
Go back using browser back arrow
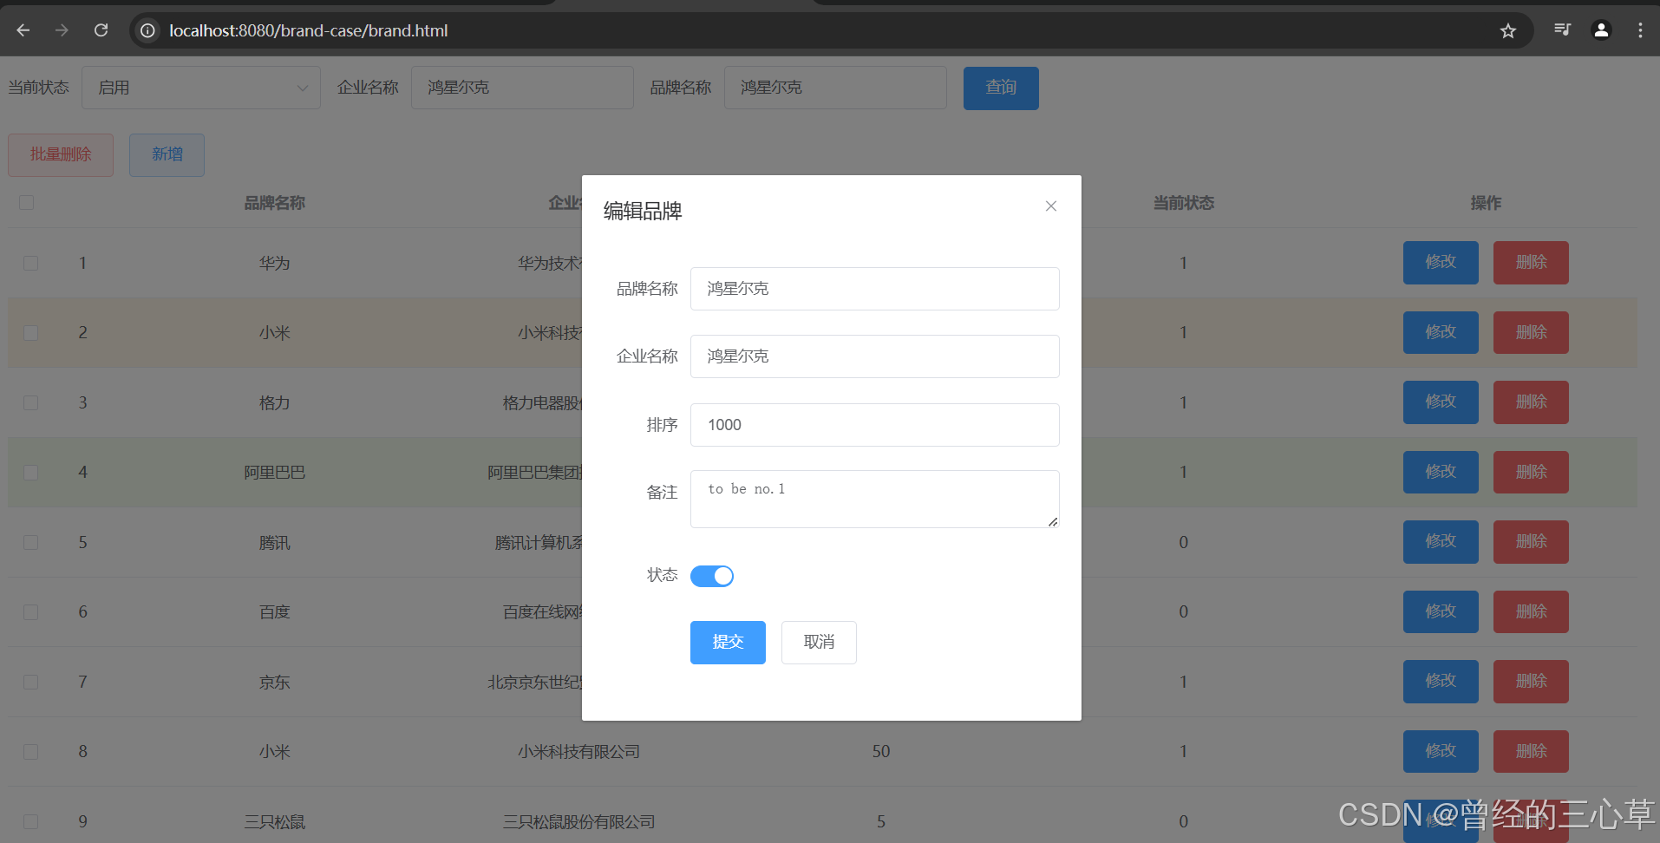point(23,30)
